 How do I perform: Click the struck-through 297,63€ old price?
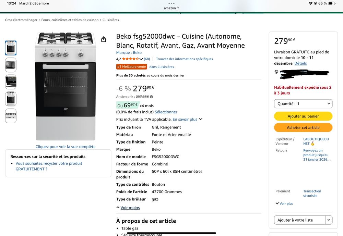[x=142, y=97]
